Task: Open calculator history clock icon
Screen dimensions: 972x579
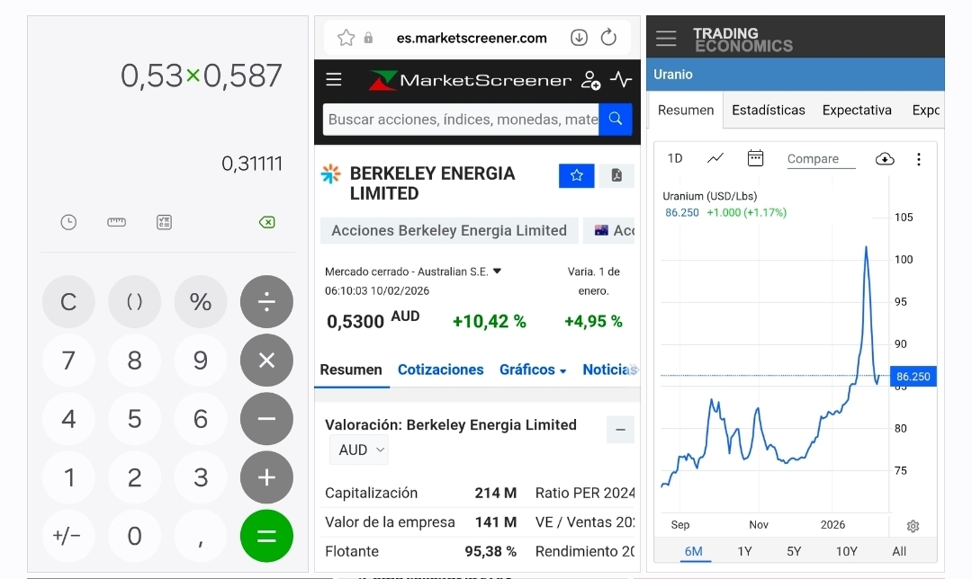Action: pos(68,222)
